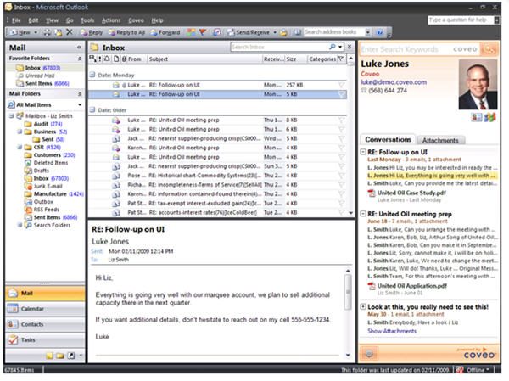Open the Actions menu
The height and width of the screenshot is (381, 509).
[111, 20]
